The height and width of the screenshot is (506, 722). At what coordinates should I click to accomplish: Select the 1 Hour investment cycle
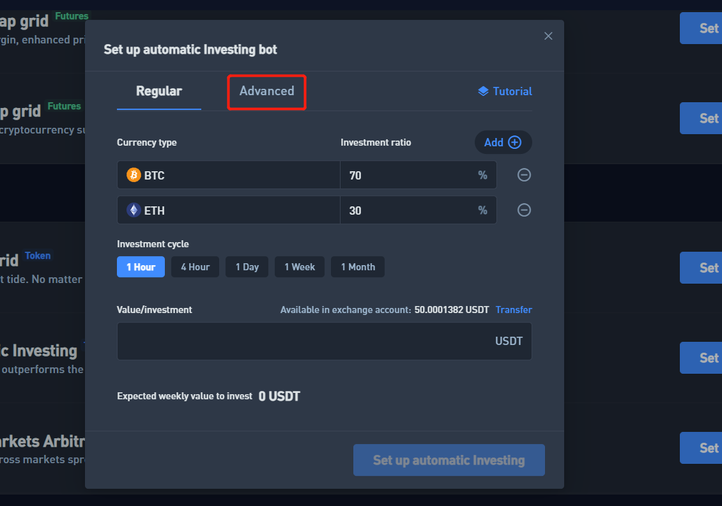tap(141, 267)
